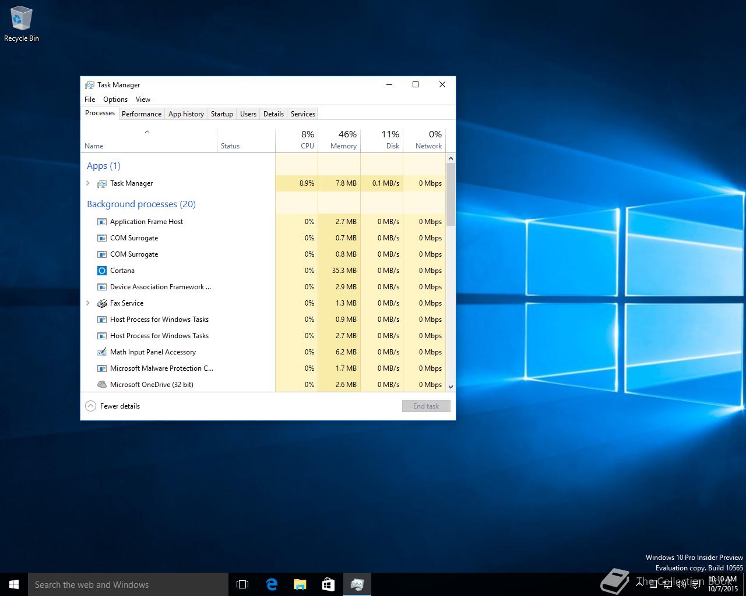This screenshot has width=746, height=596.
Task: Sort by the Memory column header
Action: pos(339,140)
